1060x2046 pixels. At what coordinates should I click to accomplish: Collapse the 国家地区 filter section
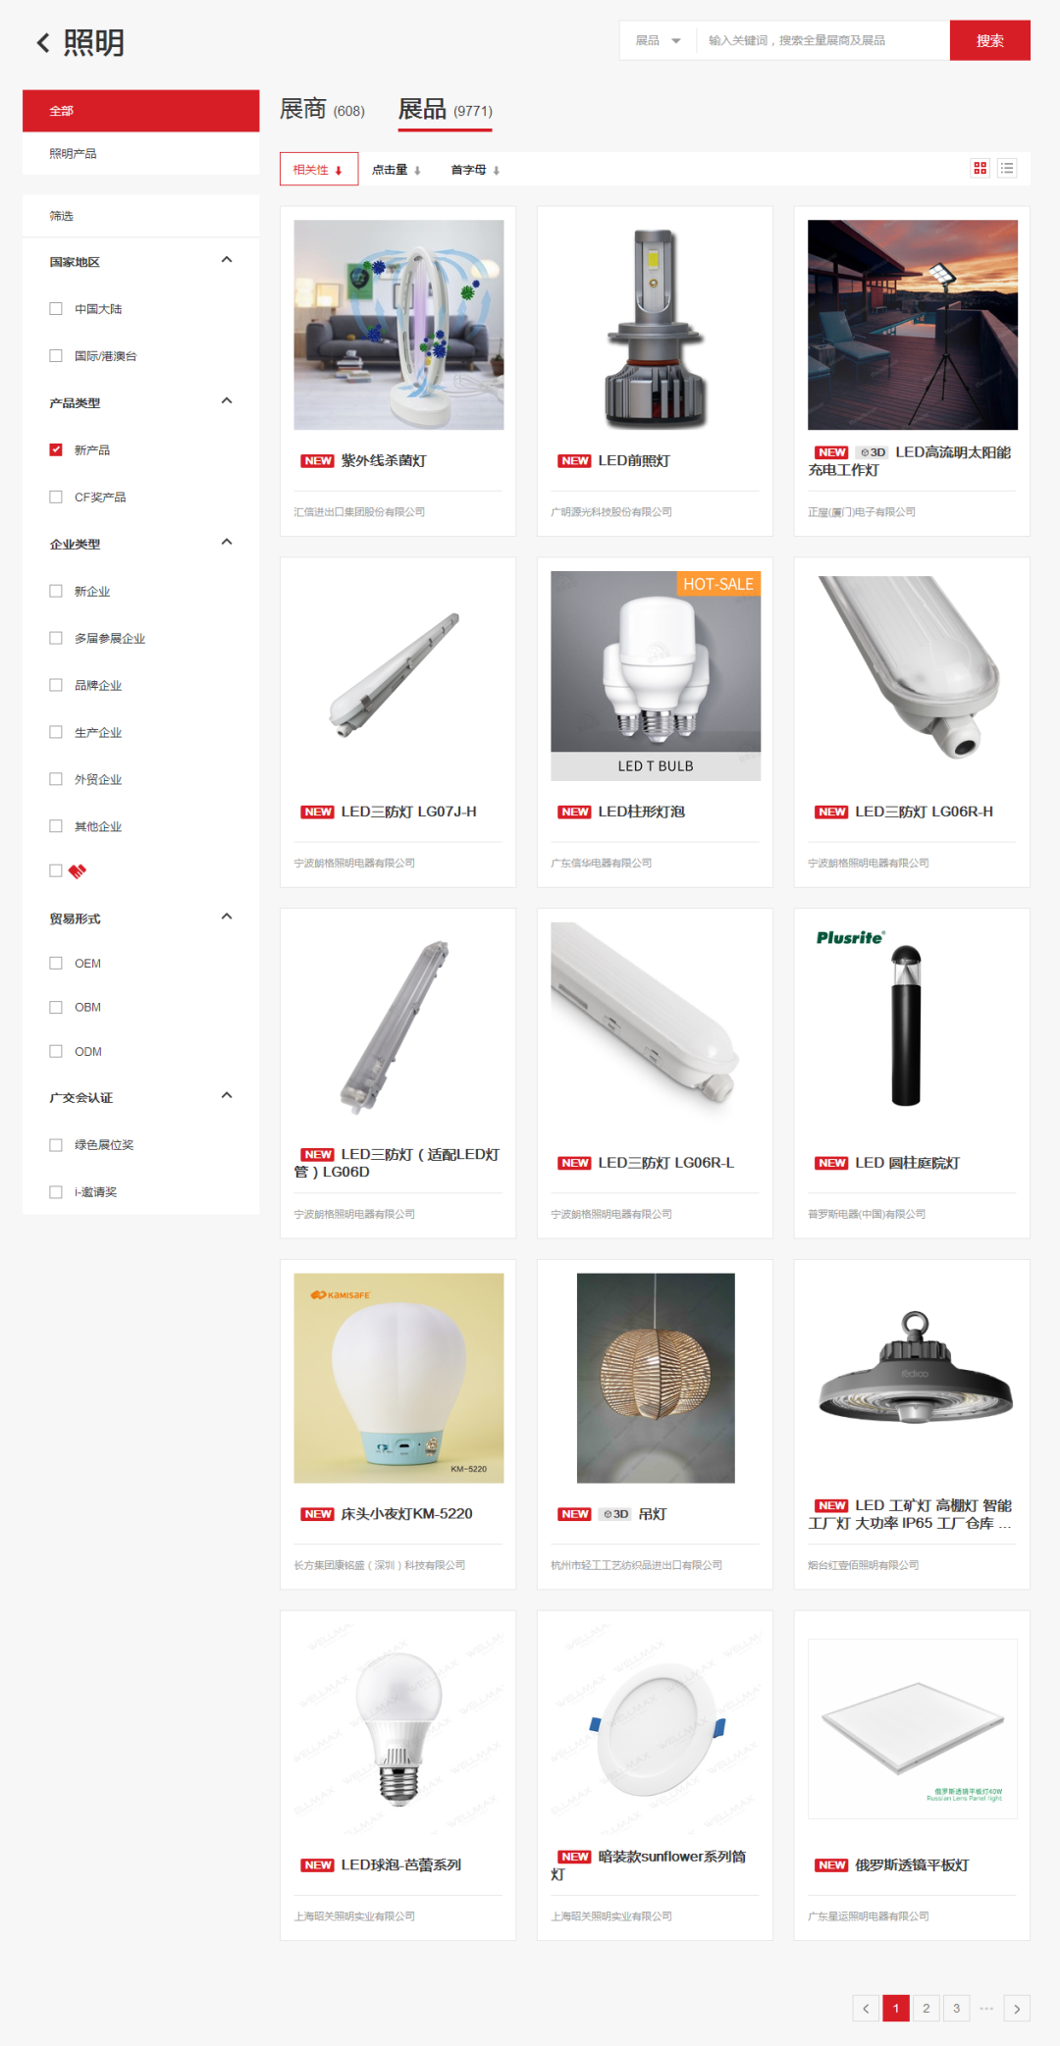coord(227,260)
